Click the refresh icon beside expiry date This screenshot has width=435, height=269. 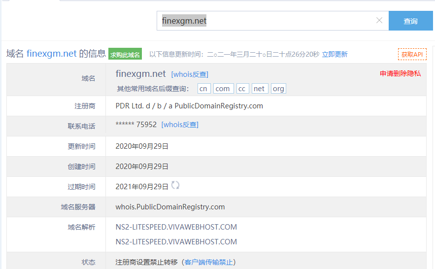(175, 186)
